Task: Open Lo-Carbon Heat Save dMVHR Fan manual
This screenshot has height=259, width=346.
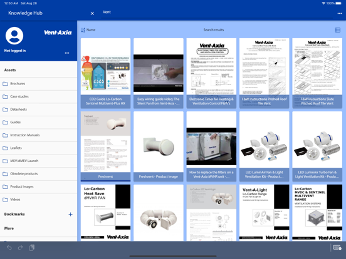Action: tap(105, 213)
